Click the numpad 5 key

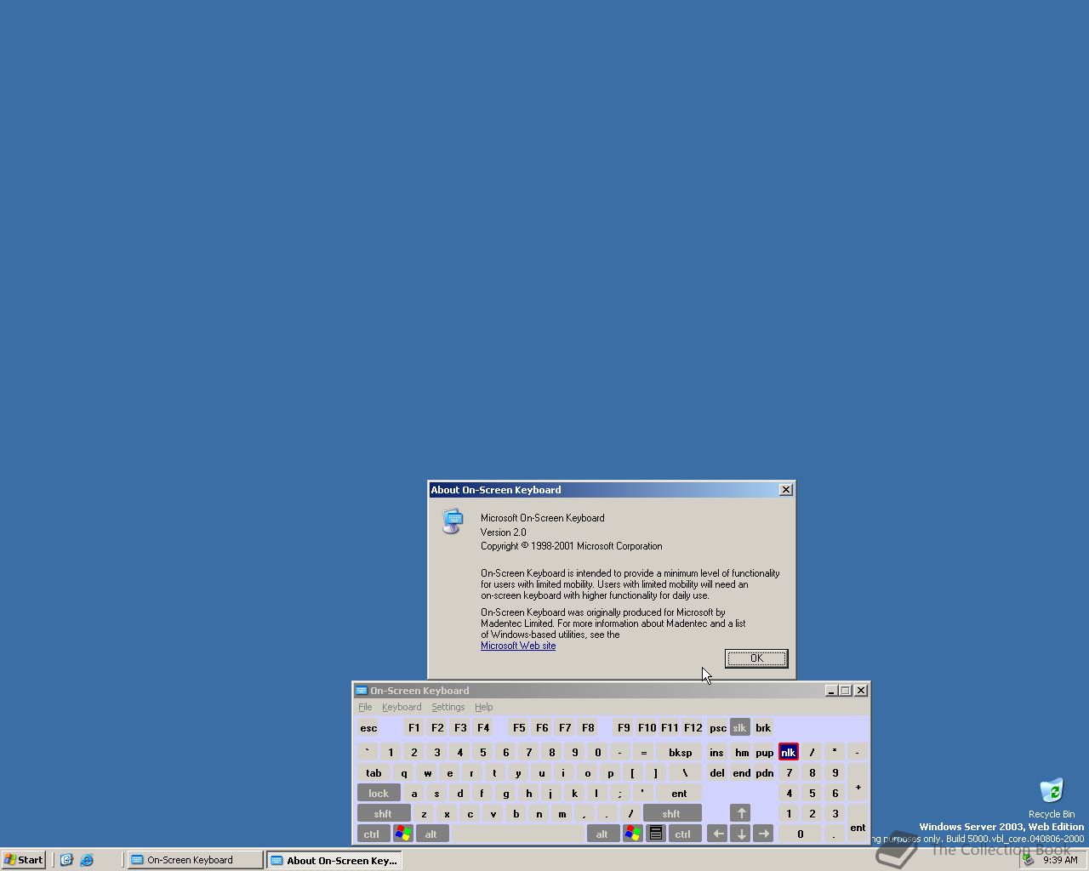pyautogui.click(x=812, y=793)
